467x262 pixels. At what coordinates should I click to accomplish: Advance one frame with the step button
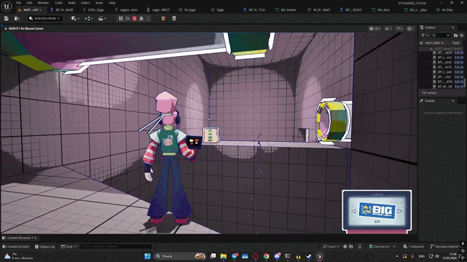click(x=128, y=18)
